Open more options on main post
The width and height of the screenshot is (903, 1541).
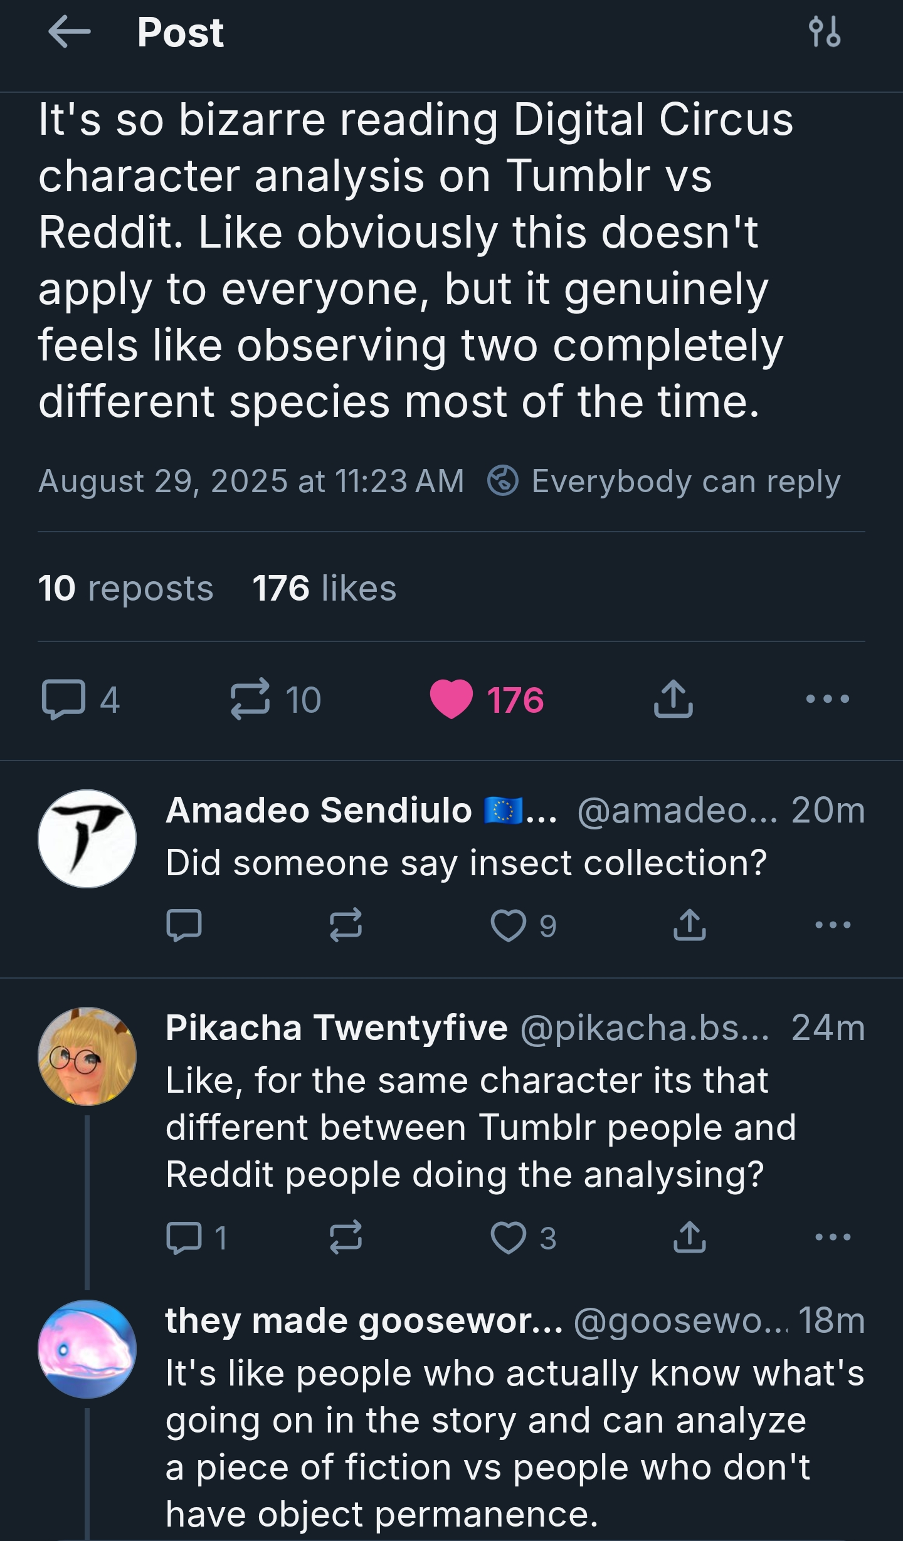(x=827, y=698)
